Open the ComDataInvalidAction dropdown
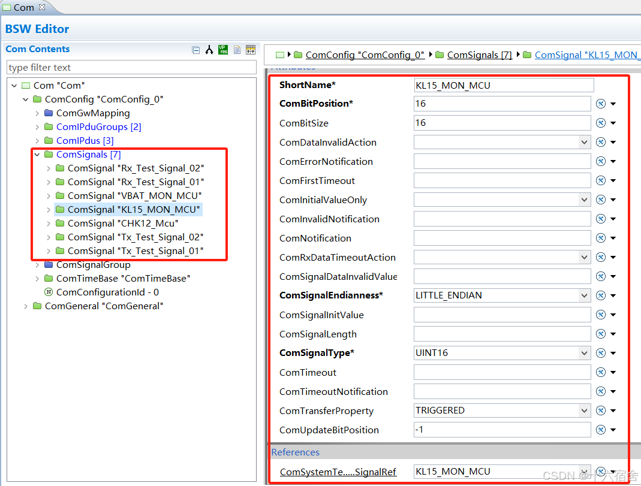641x486 pixels. click(585, 141)
